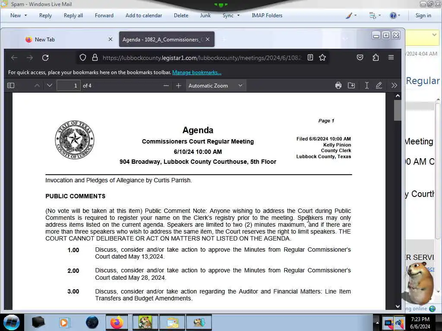This screenshot has height=331, width=442.
Task: Print the PDF document
Action: [x=338, y=85]
